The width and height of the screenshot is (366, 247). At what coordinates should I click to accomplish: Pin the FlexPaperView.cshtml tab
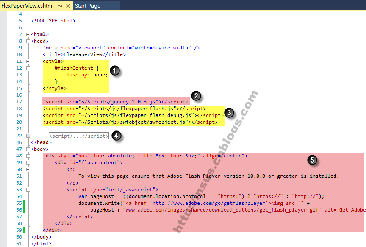pyautogui.click(x=61, y=6)
